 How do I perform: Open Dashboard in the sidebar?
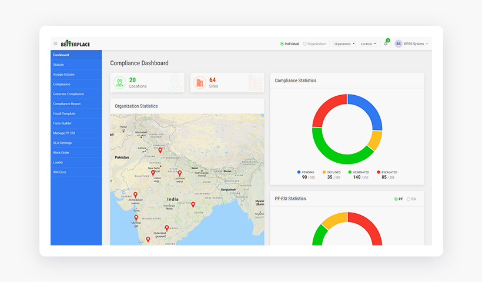click(x=76, y=55)
